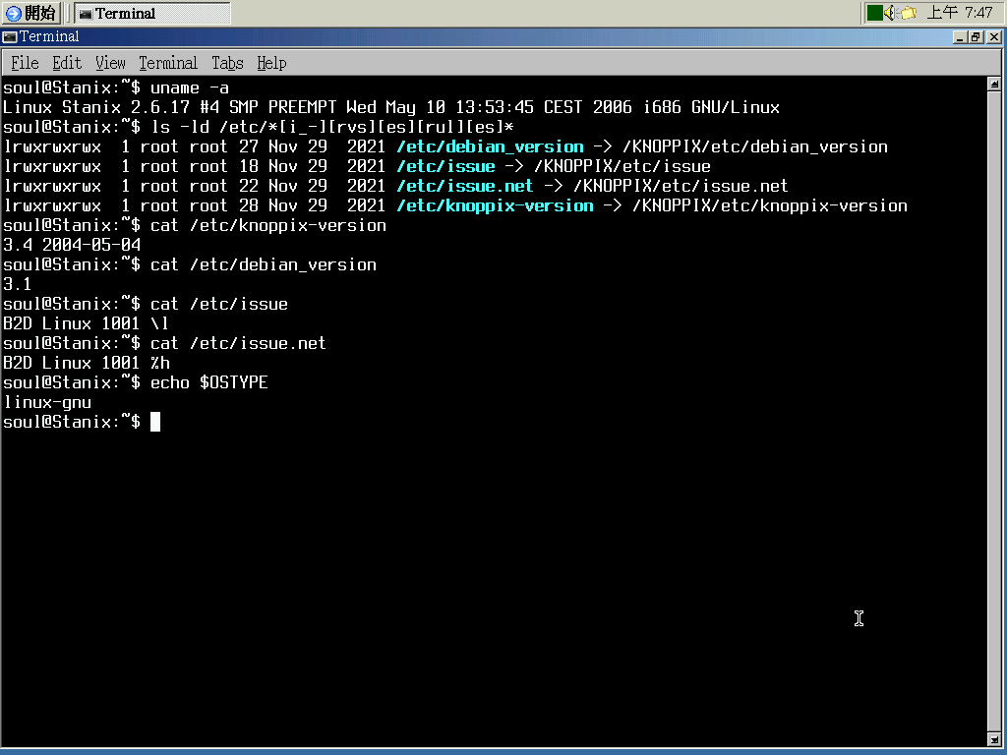Click the green monitor tray icon
Viewport: 1007px width, 755px height.
(x=874, y=13)
